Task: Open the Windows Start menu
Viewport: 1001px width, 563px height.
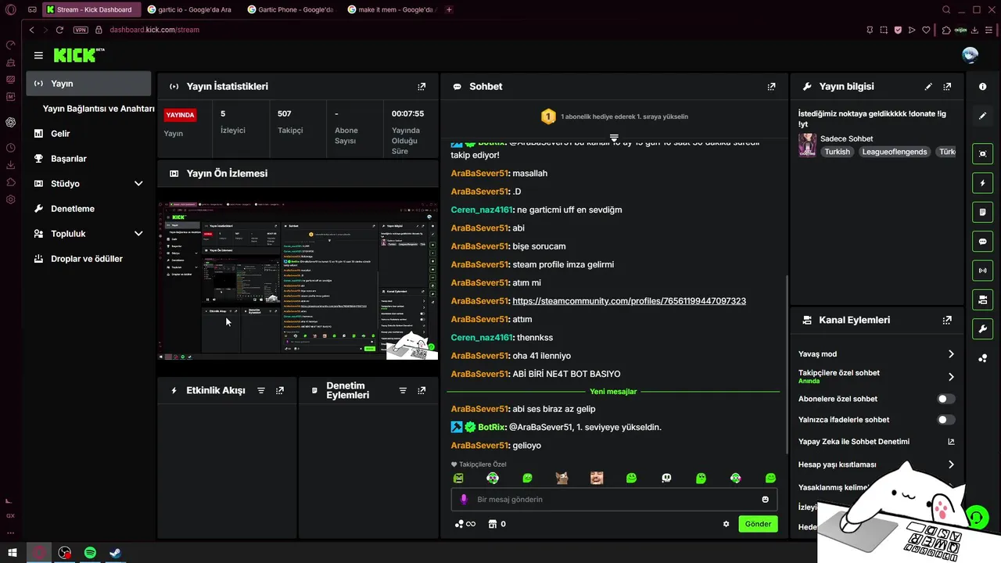Action: [x=12, y=553]
